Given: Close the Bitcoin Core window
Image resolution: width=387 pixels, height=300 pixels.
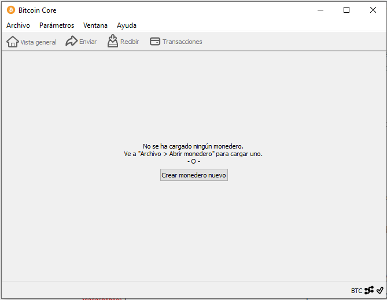Looking at the screenshot, I should 373,10.
